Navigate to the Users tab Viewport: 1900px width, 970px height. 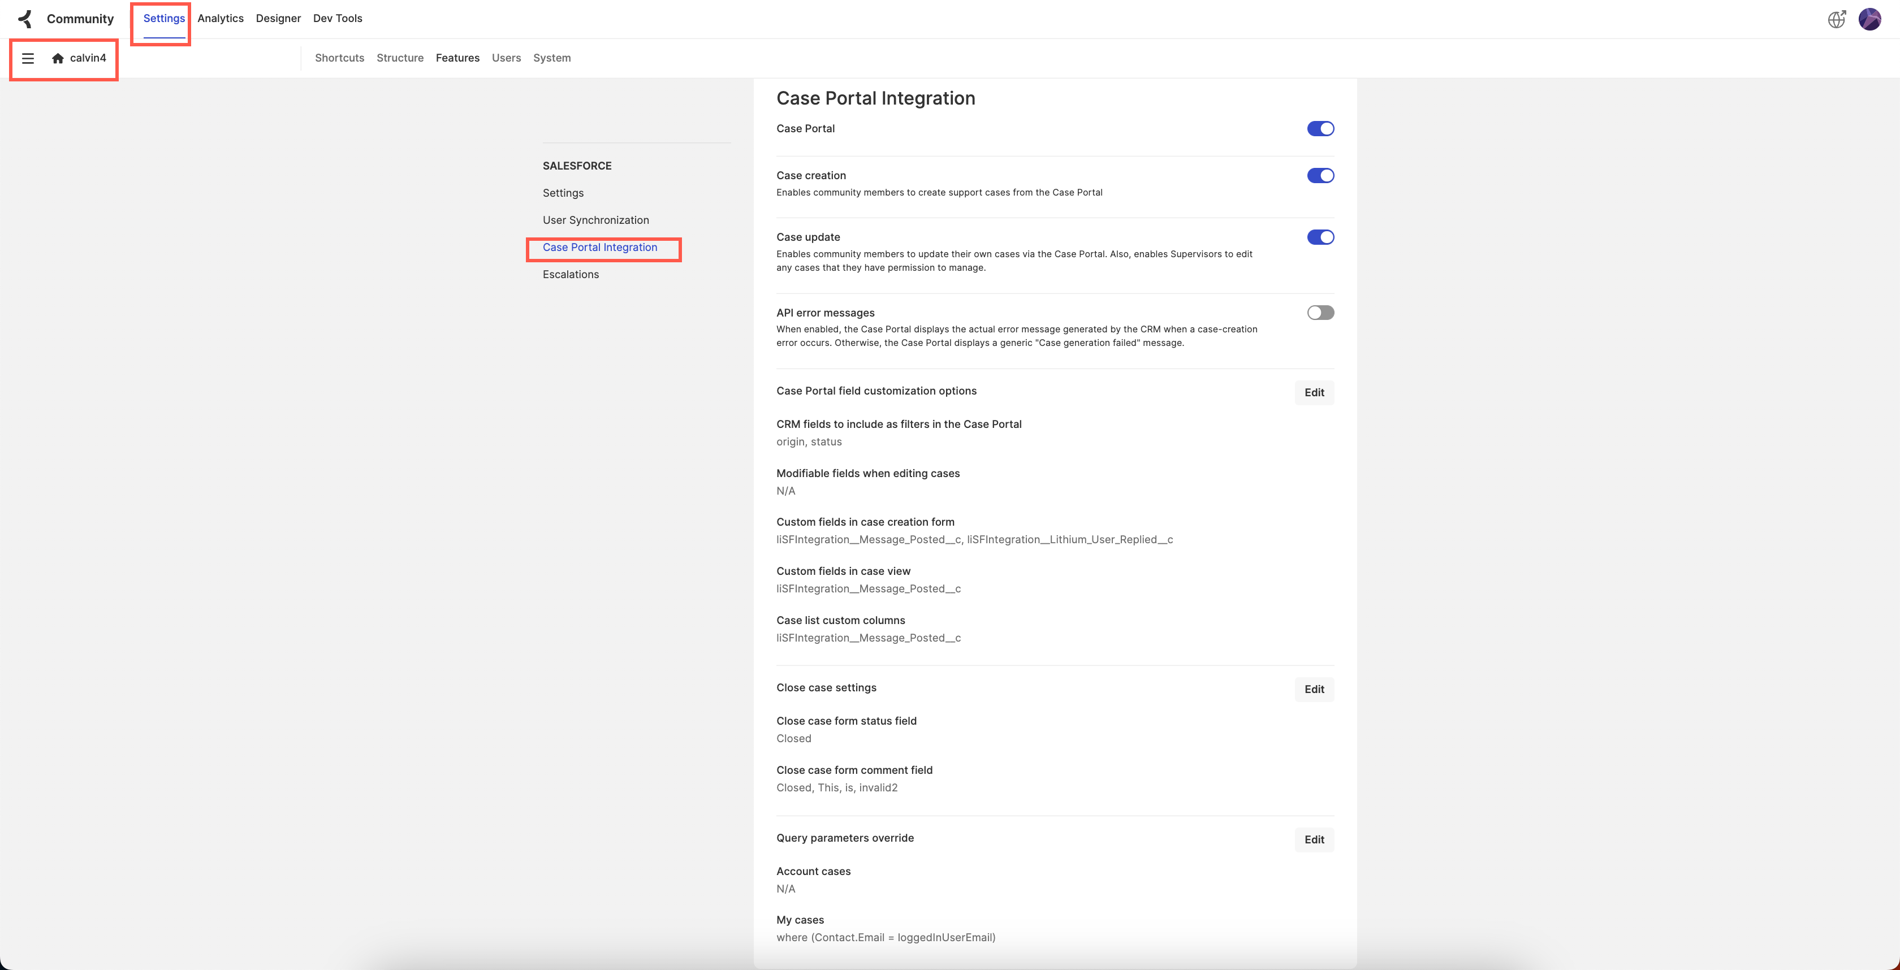tap(507, 58)
